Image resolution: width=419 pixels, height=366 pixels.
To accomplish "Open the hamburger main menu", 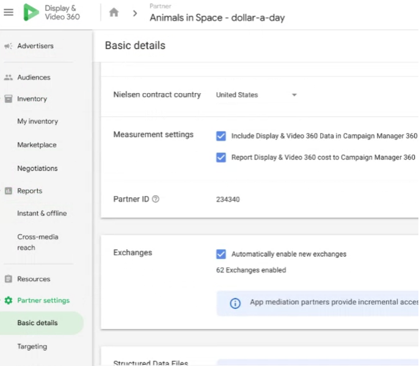I will 9,13.
